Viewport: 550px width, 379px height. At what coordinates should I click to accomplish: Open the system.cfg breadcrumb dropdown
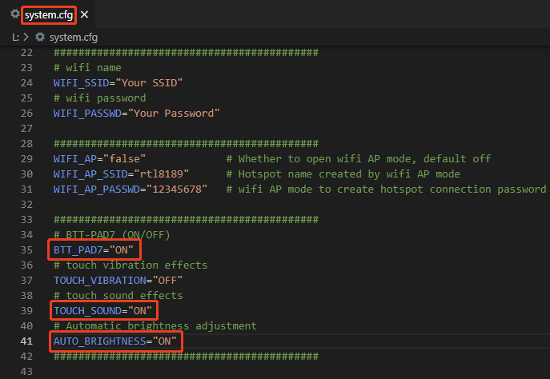tap(73, 37)
